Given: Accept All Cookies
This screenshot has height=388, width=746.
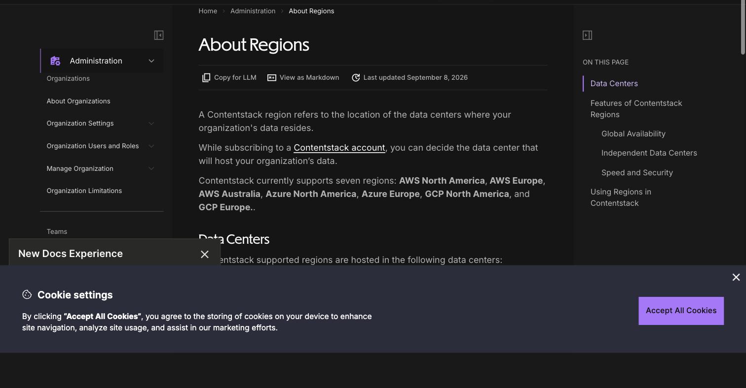Looking at the screenshot, I should tap(681, 311).
